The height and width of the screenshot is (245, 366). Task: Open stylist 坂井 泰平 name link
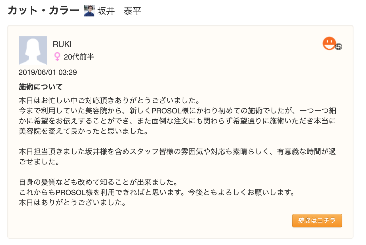(x=119, y=11)
